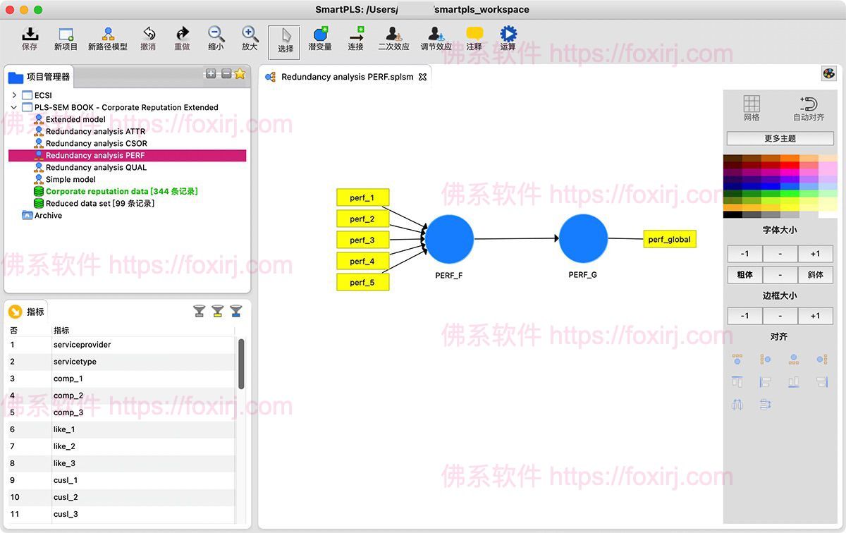Expand the ECSI project node
Screen dimensions: 846x533
13,95
